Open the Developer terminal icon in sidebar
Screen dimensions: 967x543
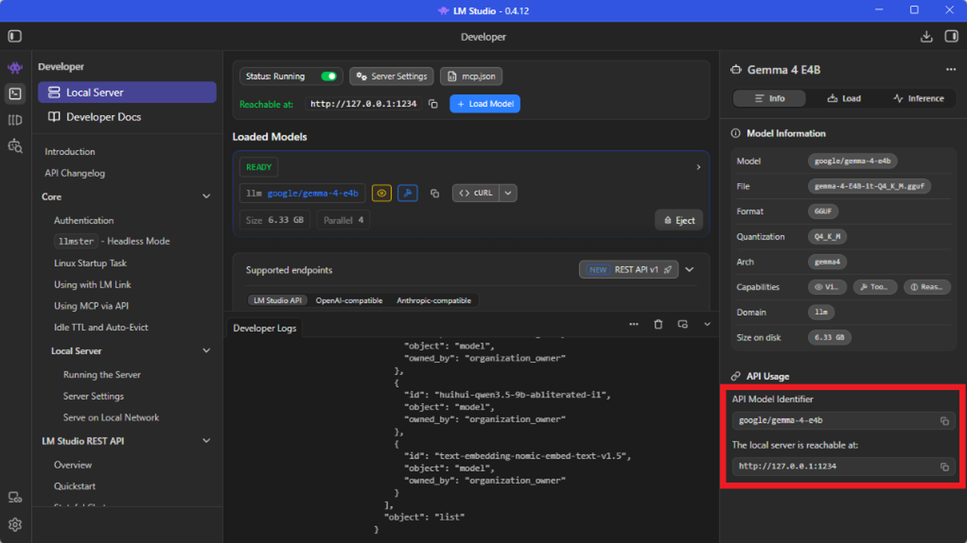click(x=15, y=94)
